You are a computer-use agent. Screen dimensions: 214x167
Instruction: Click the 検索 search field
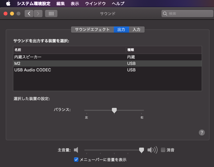click(x=188, y=14)
